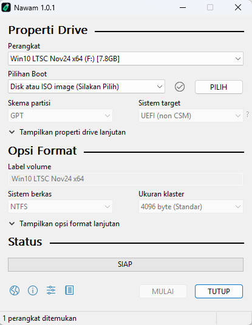This screenshot has width=252, height=325.
Task: Click '1 perangkat ditemukan' status text
Action: 39,318
